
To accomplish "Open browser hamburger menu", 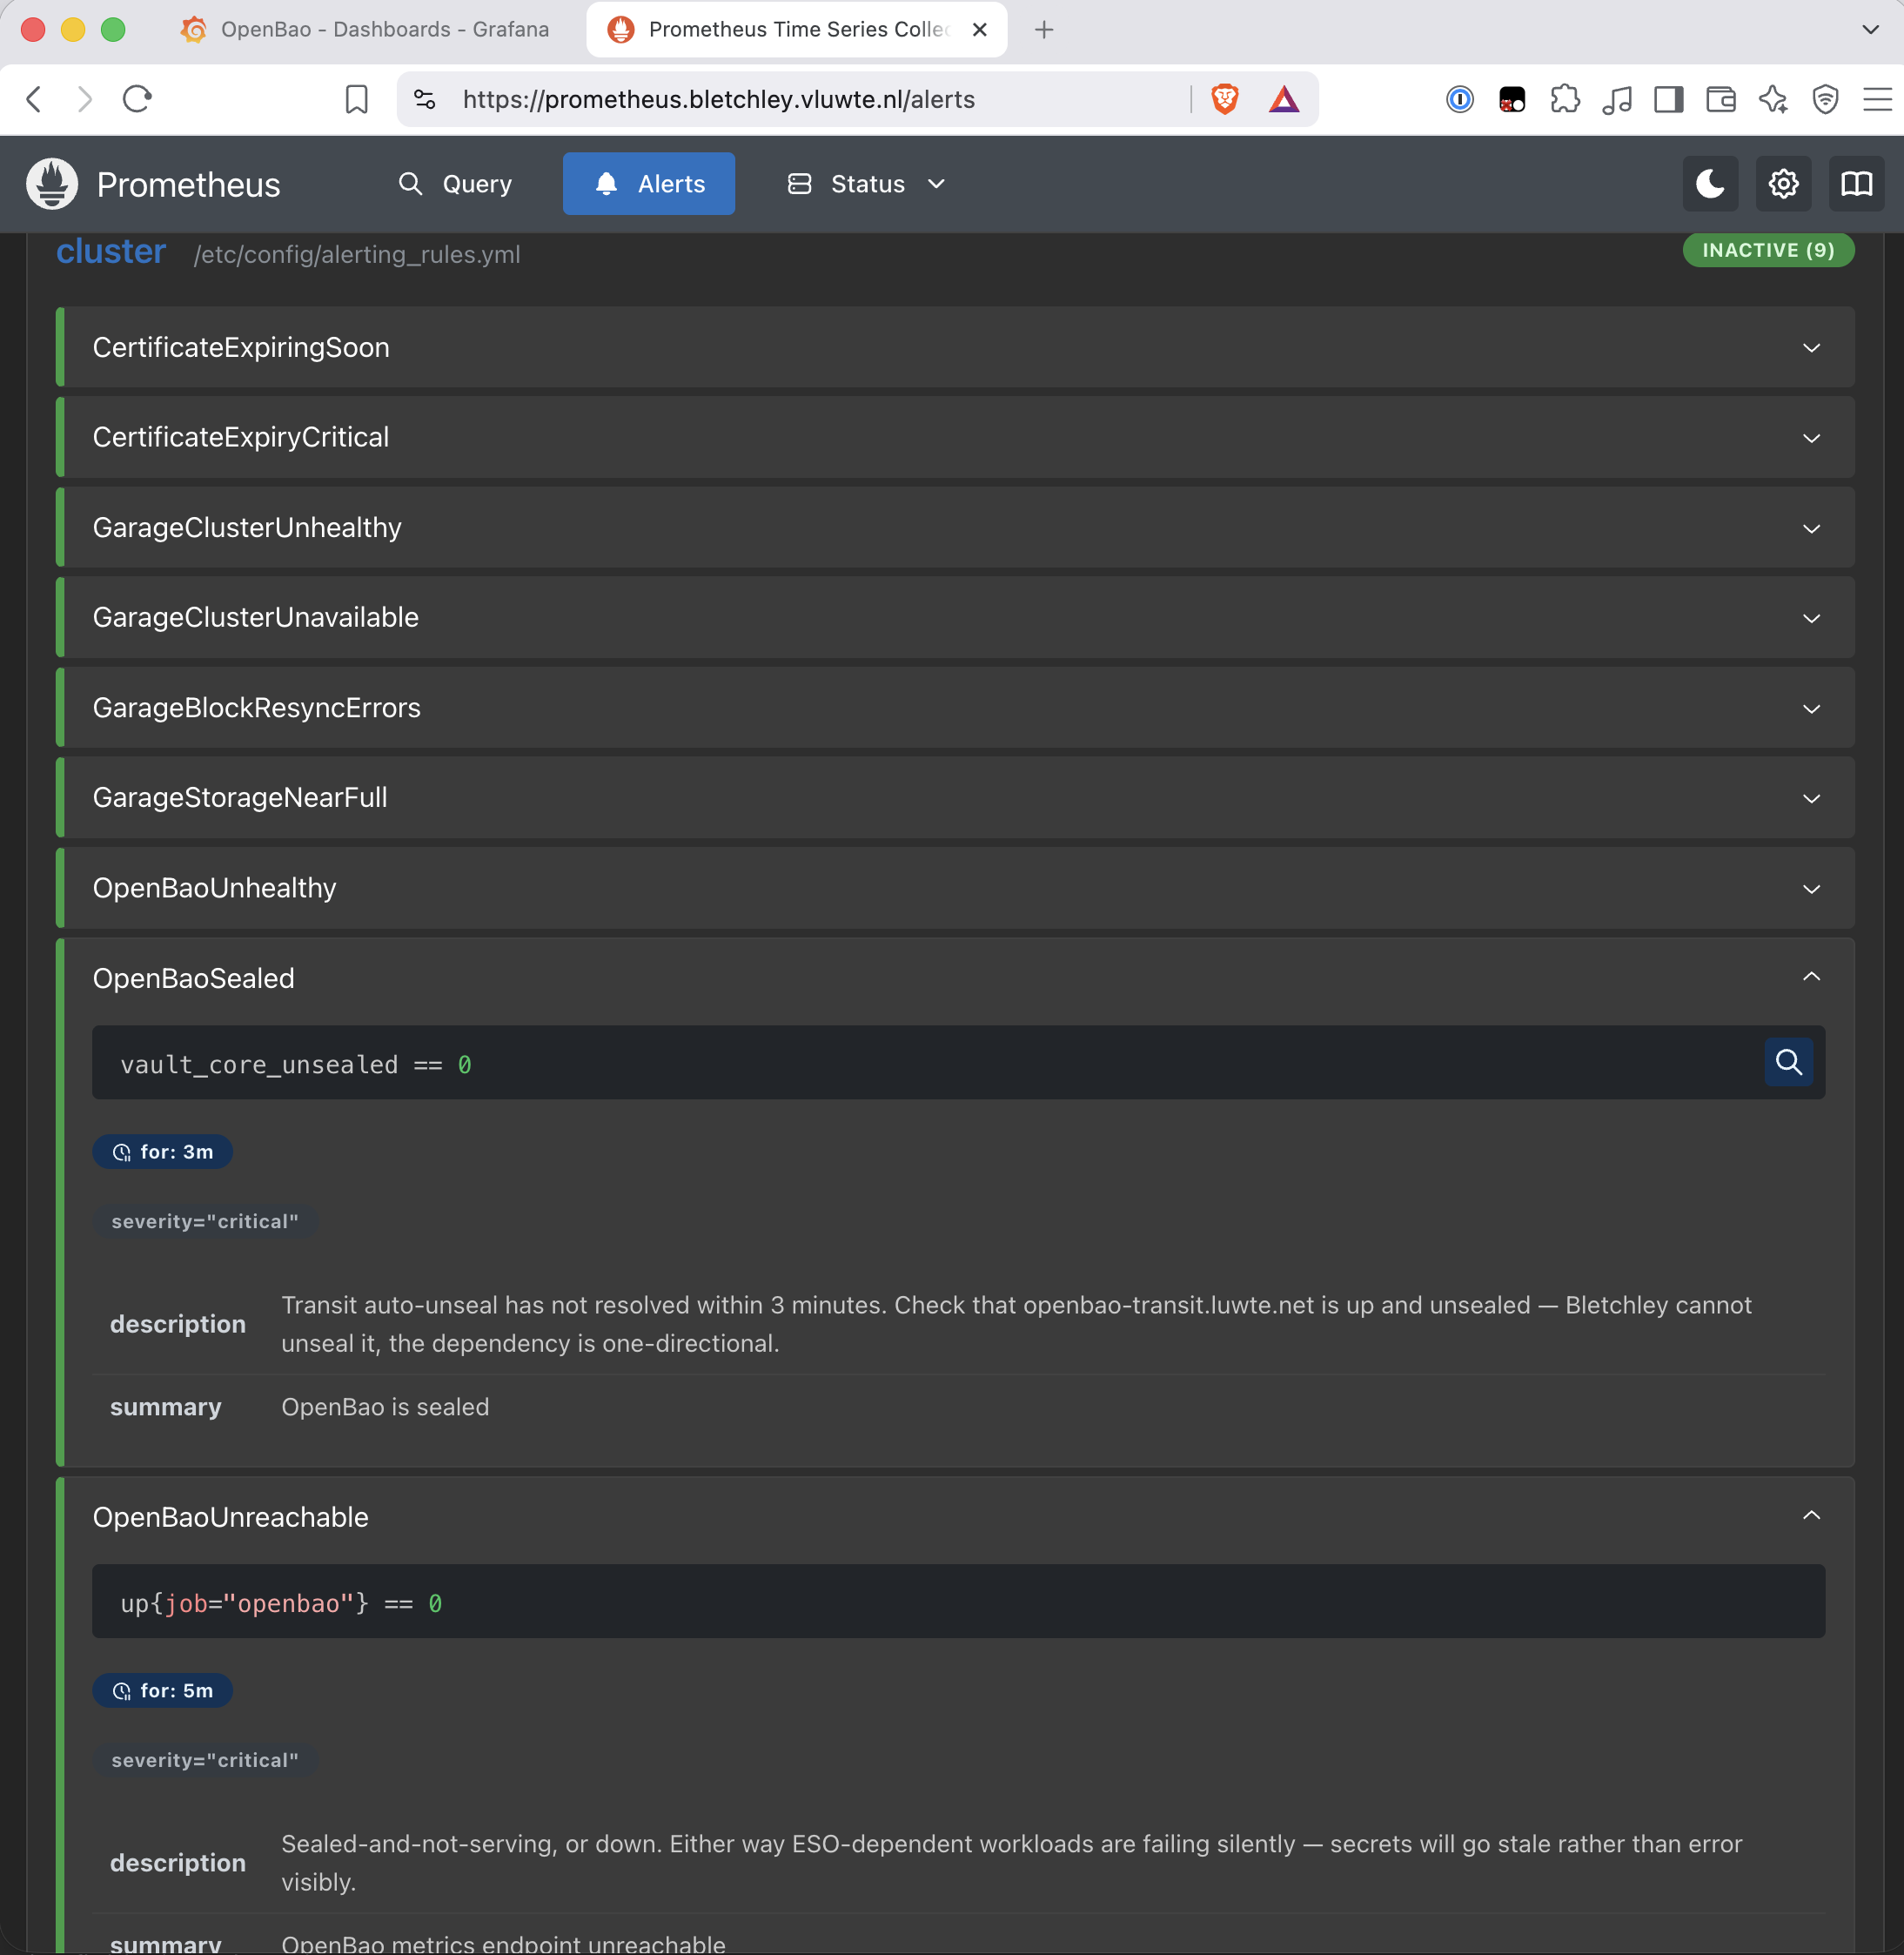I will click(1877, 99).
